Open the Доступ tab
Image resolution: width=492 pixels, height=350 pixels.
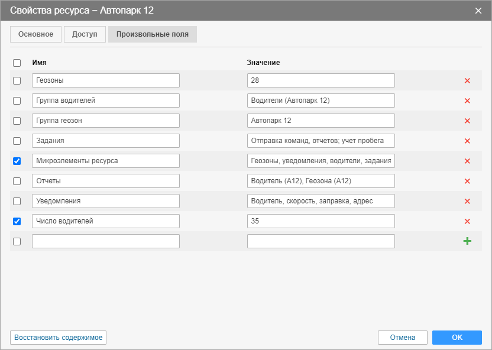click(85, 34)
